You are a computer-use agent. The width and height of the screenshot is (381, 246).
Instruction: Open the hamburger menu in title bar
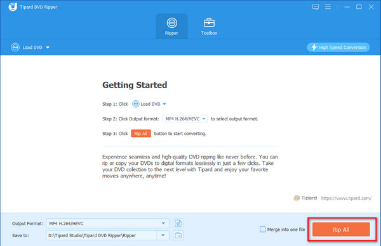328,7
